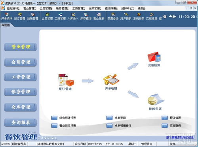The height and width of the screenshot is (147, 198).
Task: Click the 预订管理 toolbar icon
Action: click(19, 16)
